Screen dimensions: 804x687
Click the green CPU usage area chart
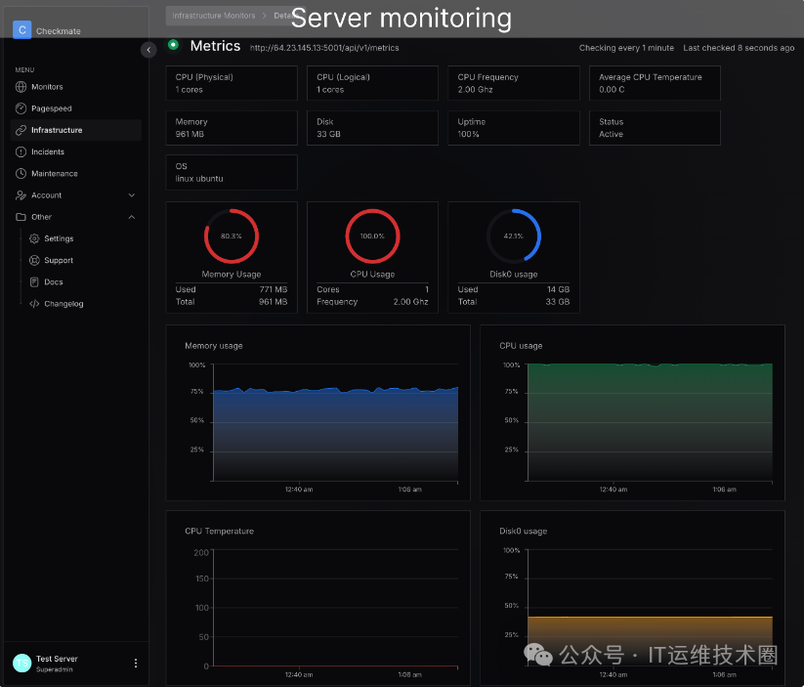pos(651,422)
